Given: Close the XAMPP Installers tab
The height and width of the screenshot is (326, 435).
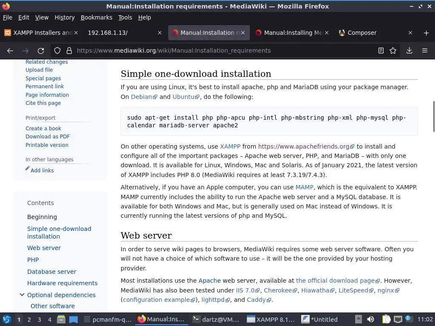Looking at the screenshot, I should point(76,33).
